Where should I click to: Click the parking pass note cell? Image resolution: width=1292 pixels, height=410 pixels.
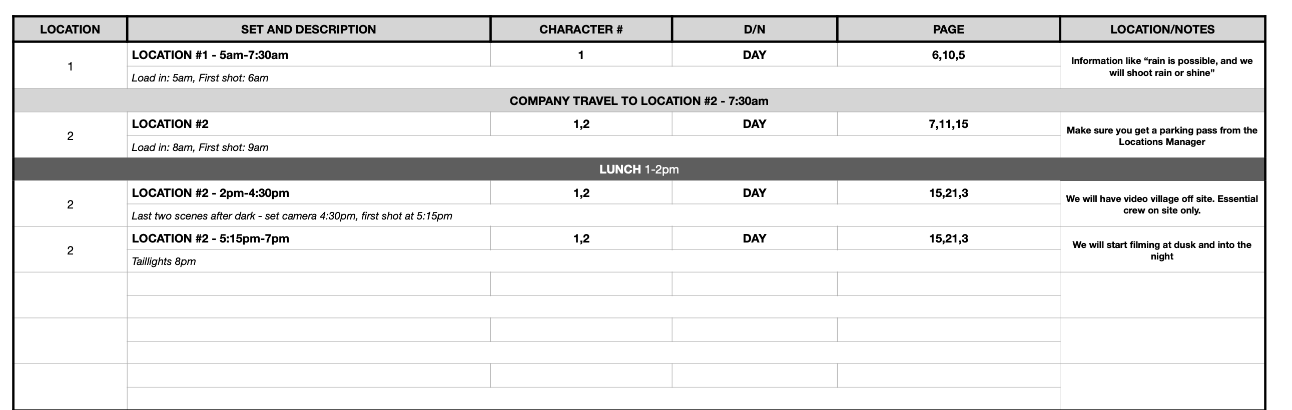click(x=1161, y=136)
